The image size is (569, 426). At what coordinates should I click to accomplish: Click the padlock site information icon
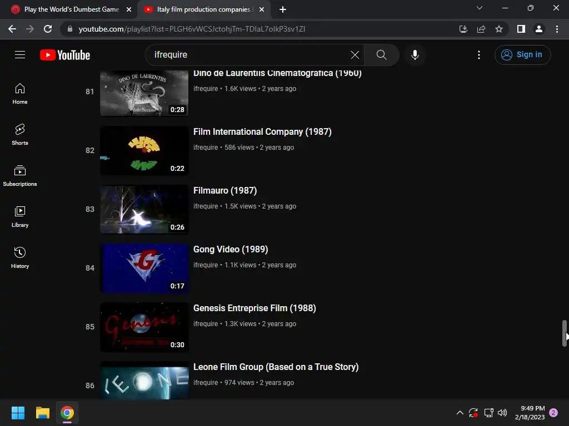(x=70, y=29)
